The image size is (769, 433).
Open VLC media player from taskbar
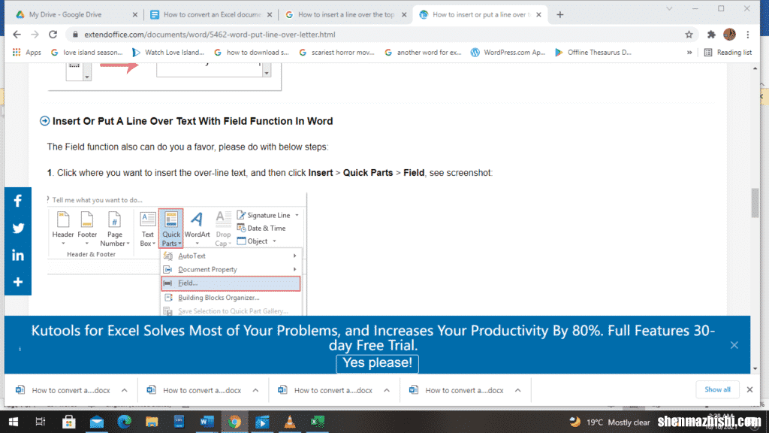point(290,422)
